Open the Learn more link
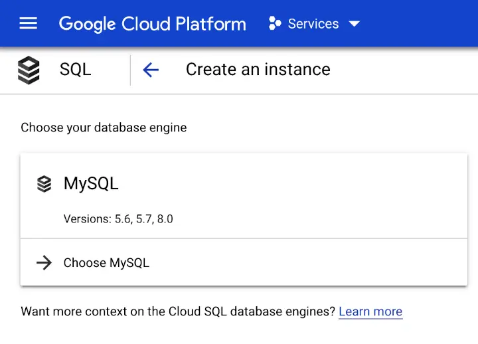 pyautogui.click(x=370, y=311)
